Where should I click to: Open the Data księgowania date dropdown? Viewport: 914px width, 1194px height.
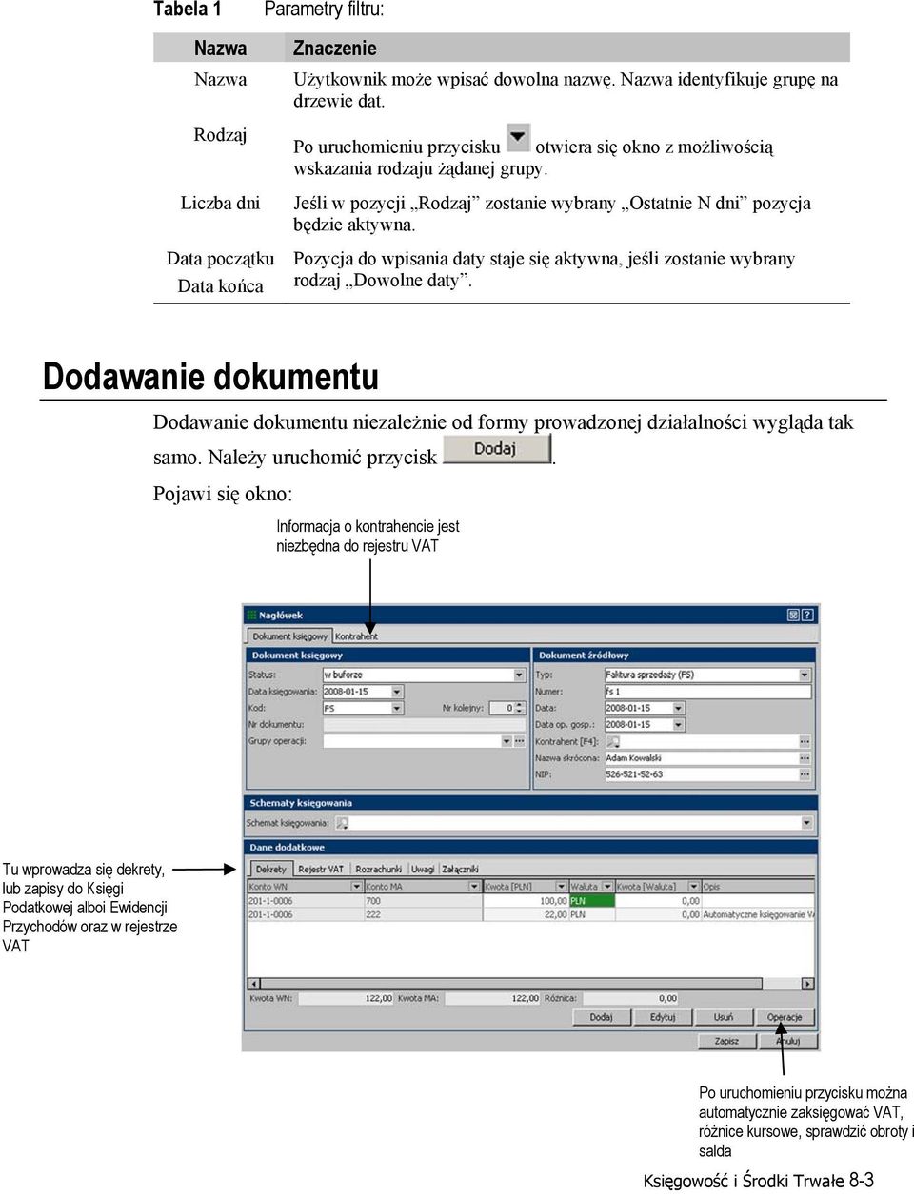point(397,692)
